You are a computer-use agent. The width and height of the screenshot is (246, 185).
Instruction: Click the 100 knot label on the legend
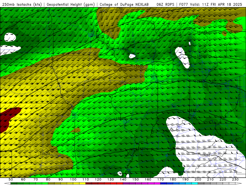click(73, 179)
